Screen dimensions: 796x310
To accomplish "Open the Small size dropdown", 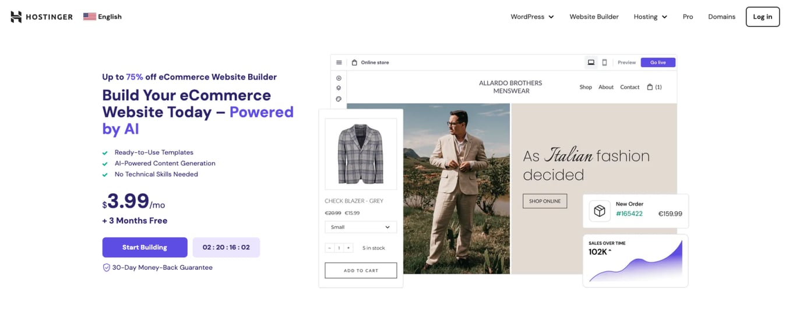I will click(x=361, y=227).
